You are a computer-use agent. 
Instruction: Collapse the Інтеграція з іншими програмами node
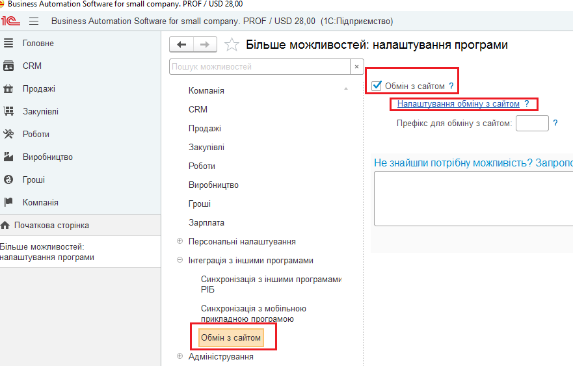(x=180, y=260)
